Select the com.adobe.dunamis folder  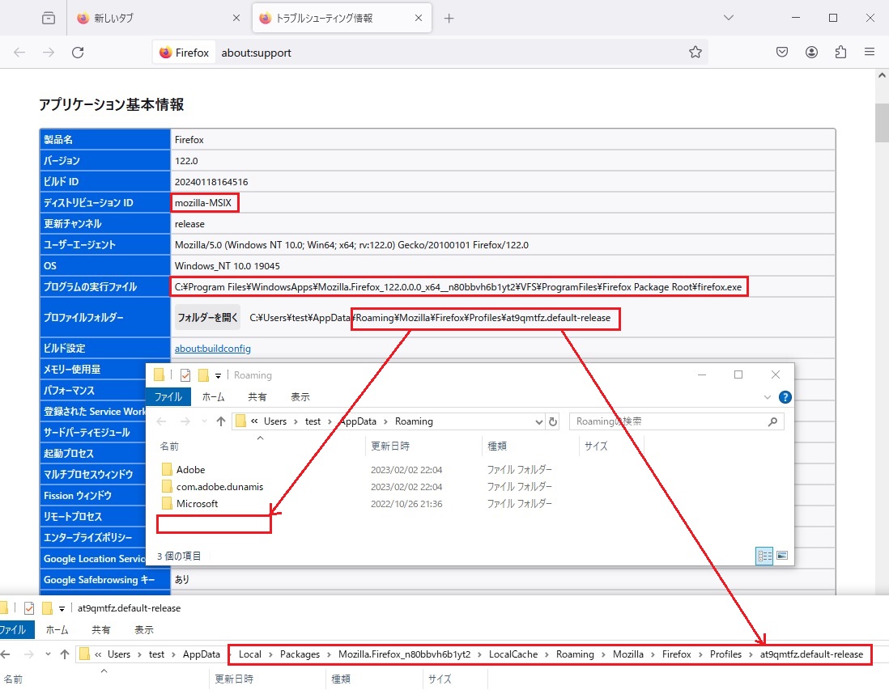[x=219, y=487]
